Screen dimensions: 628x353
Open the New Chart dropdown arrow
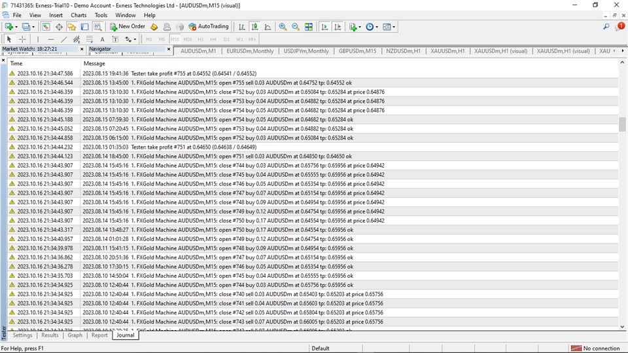tap(16, 27)
